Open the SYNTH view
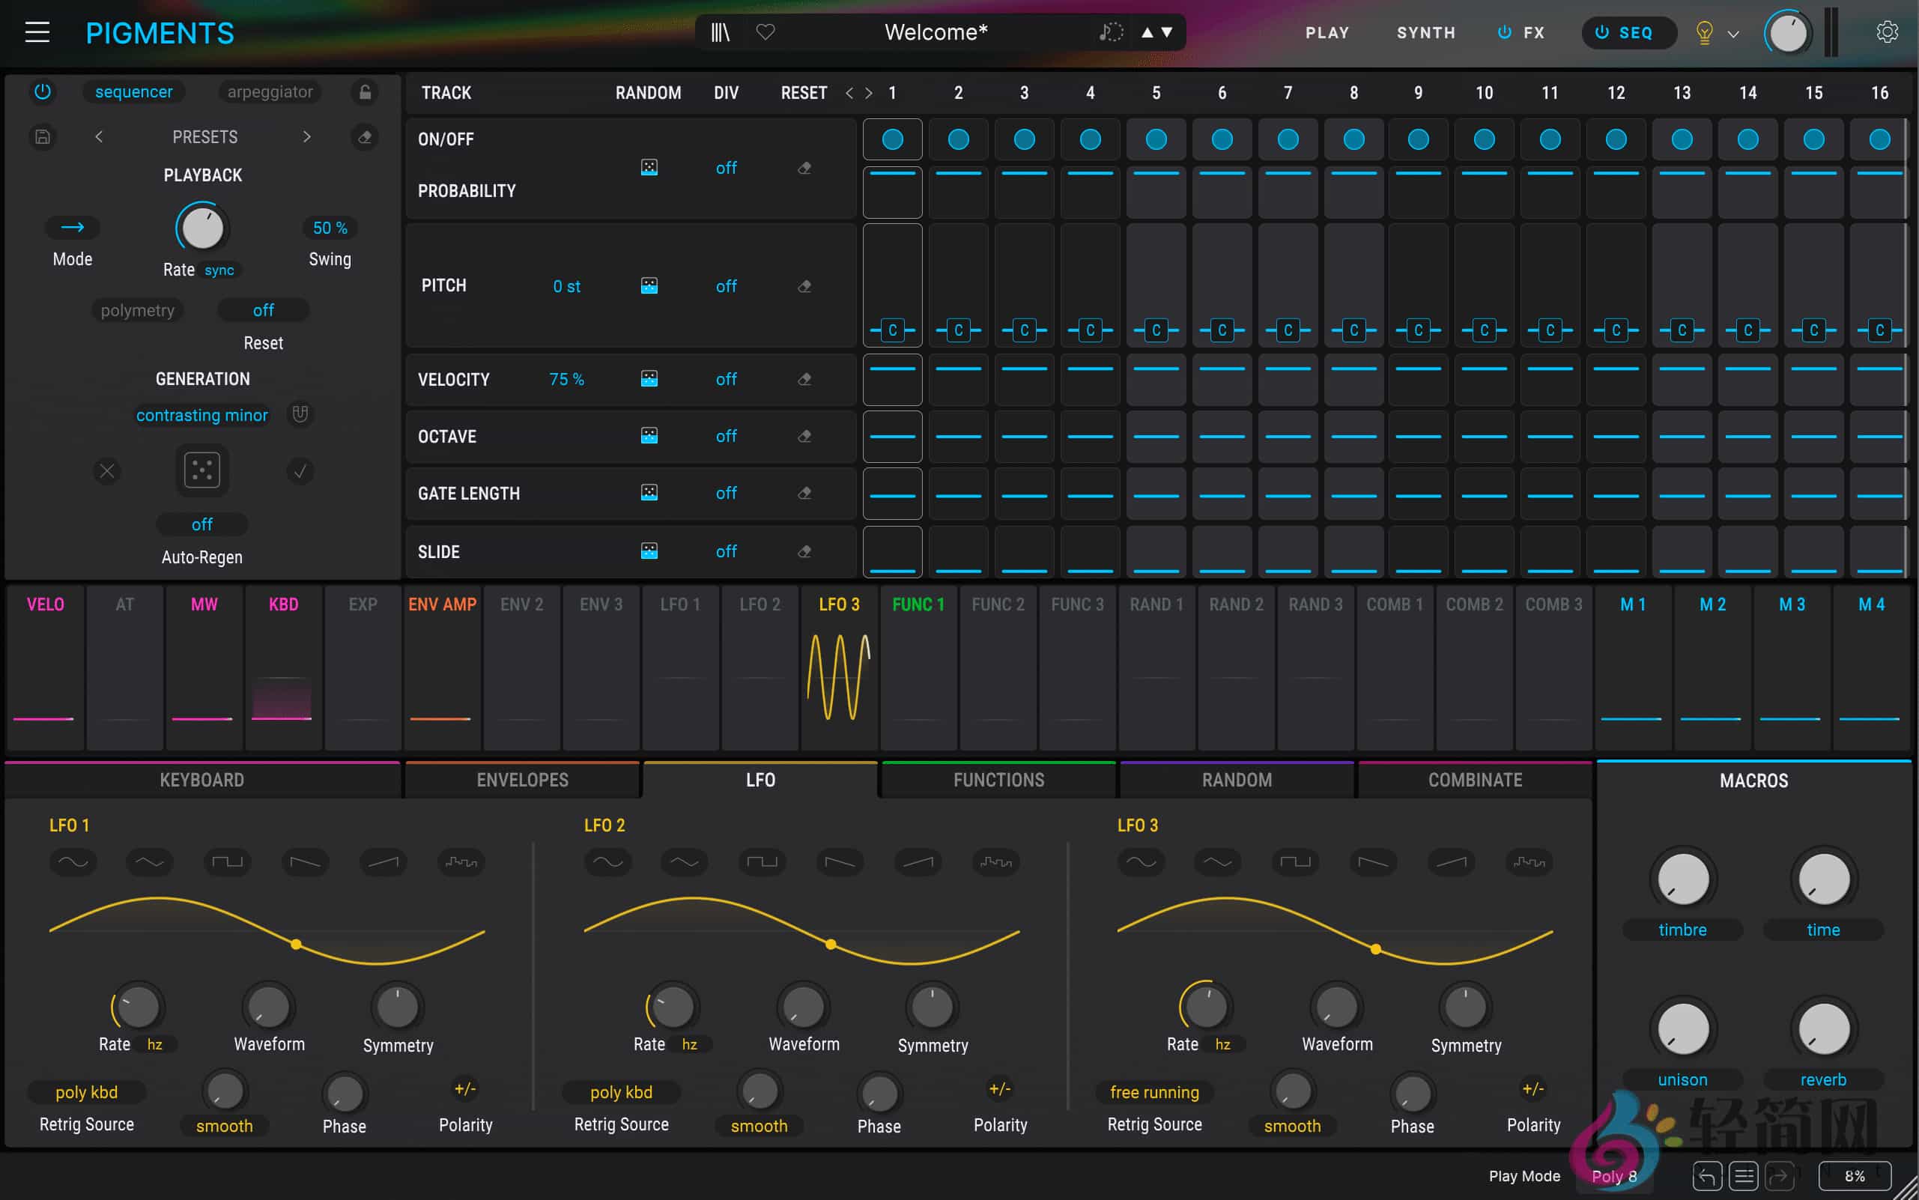 pyautogui.click(x=1425, y=32)
